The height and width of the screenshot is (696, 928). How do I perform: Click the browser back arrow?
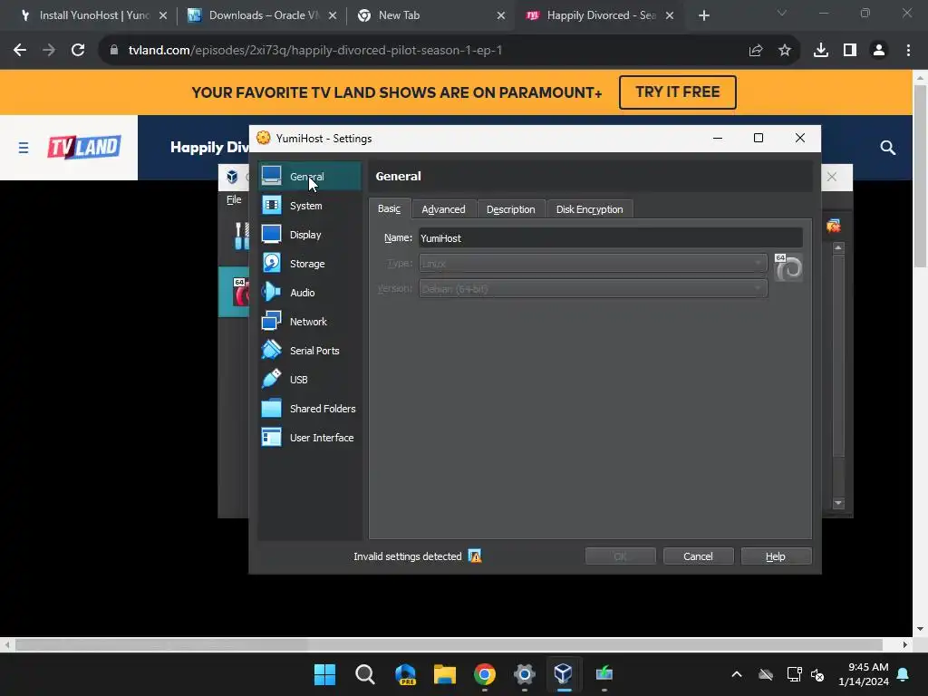pyautogui.click(x=20, y=51)
